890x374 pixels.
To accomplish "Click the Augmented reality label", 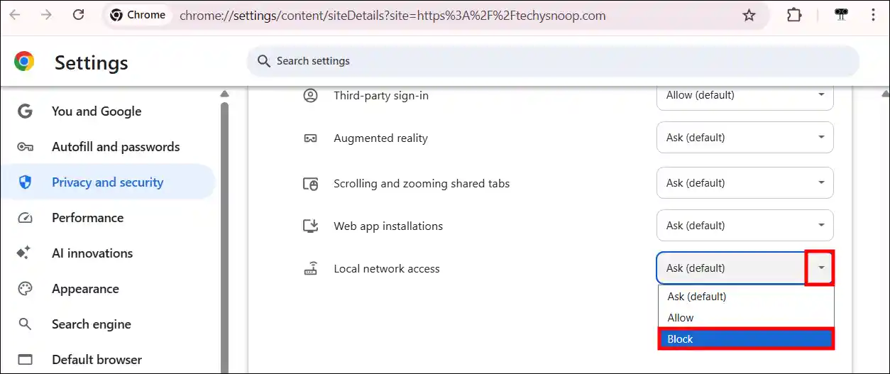I will pyautogui.click(x=381, y=138).
